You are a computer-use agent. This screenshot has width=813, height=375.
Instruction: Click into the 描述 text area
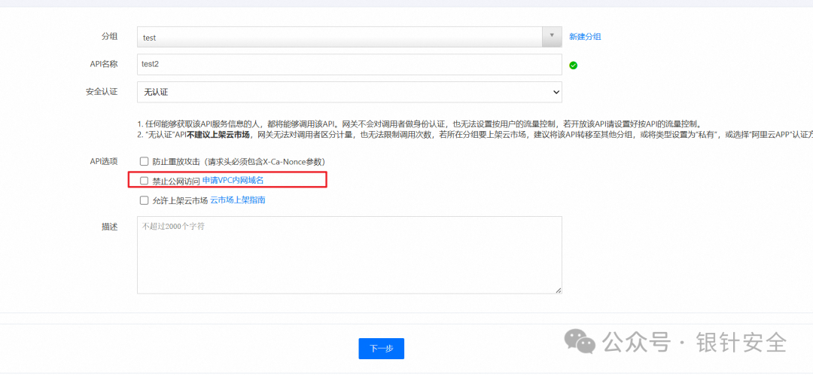tap(349, 255)
